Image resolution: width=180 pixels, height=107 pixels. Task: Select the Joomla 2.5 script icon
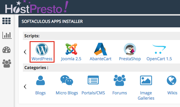click(71, 49)
